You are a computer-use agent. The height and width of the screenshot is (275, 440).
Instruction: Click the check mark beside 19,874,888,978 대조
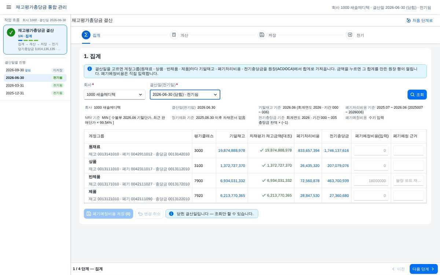[x=261, y=150]
